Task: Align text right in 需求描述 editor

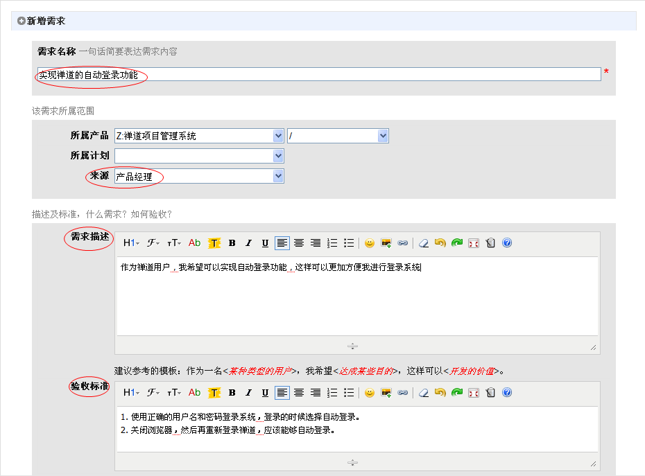Action: pos(316,243)
